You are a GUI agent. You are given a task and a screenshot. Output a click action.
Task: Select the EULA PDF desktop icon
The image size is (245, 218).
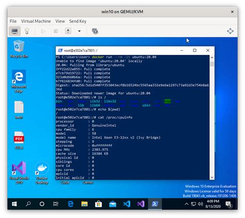coord(19,140)
